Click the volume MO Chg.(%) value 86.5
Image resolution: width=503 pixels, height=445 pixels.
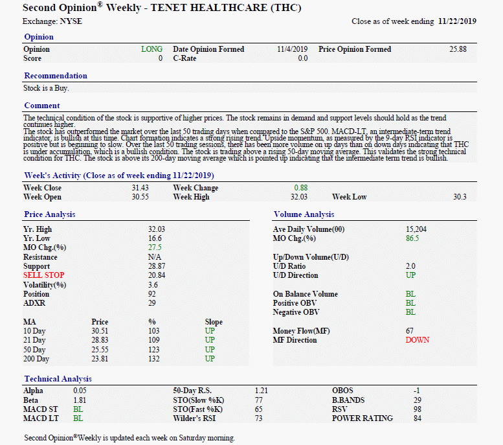click(x=412, y=238)
